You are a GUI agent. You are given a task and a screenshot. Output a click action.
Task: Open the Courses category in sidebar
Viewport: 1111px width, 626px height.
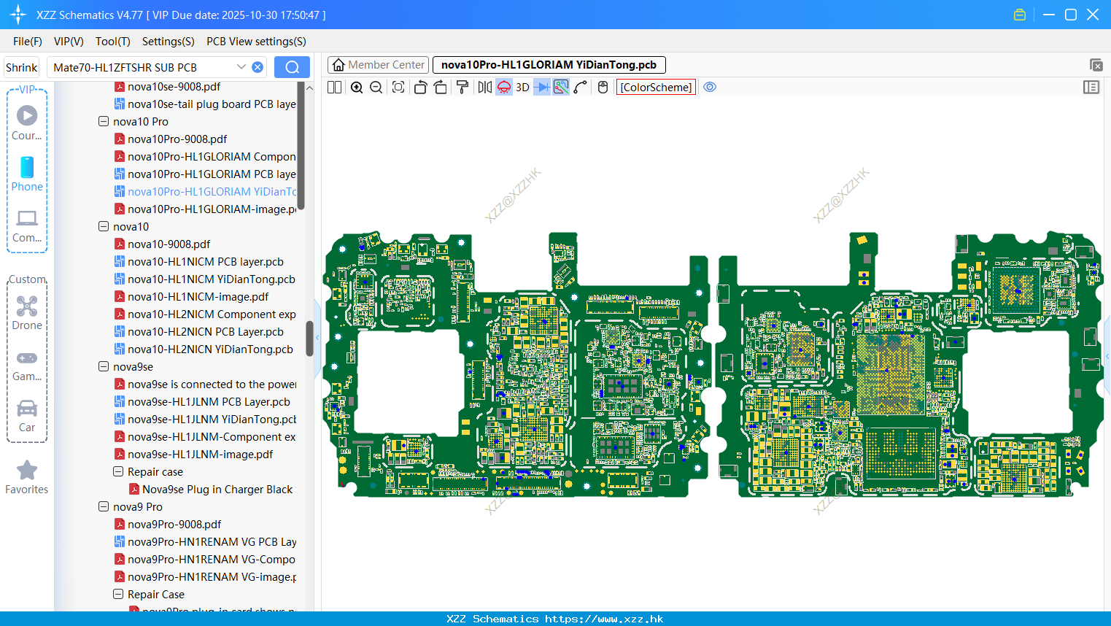(27, 123)
